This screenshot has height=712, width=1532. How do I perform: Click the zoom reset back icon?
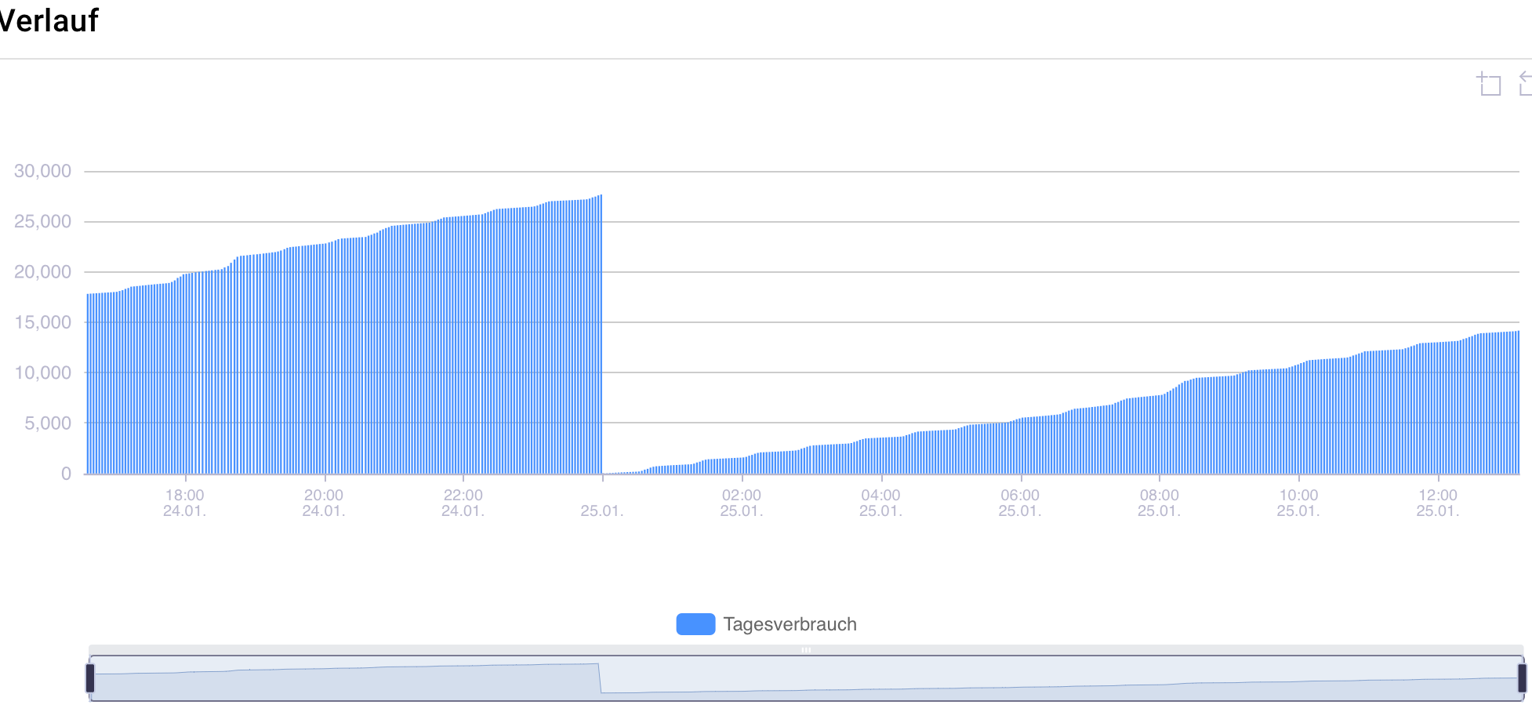click(x=1526, y=83)
